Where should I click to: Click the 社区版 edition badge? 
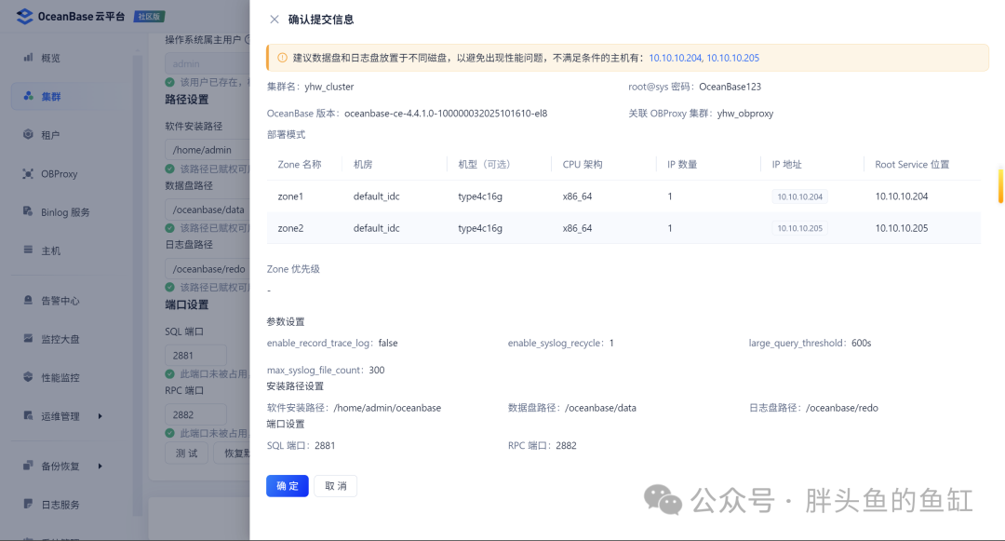click(x=149, y=17)
